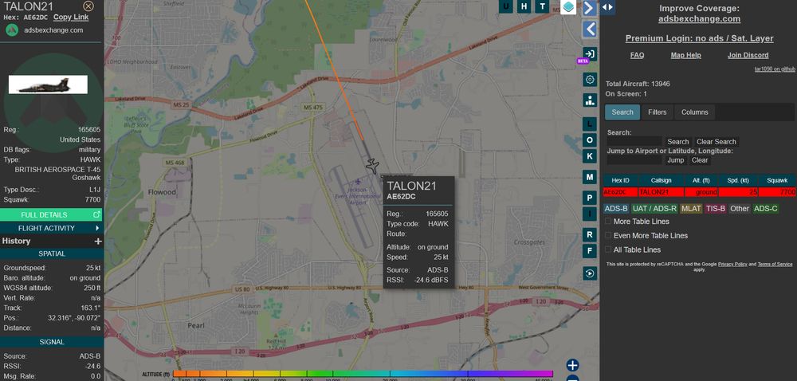Click the MLAT legend swatch
This screenshot has height=381, width=797.
pos(691,208)
